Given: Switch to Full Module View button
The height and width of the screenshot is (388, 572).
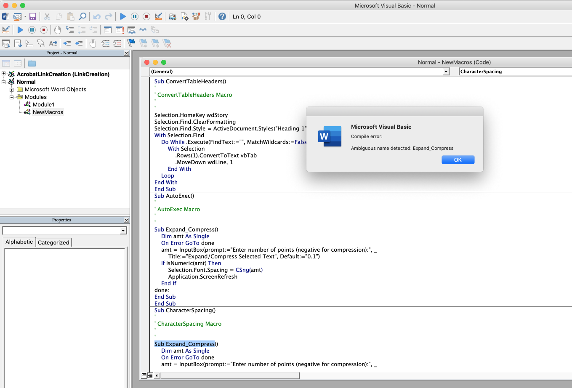Looking at the screenshot, I should [150, 375].
